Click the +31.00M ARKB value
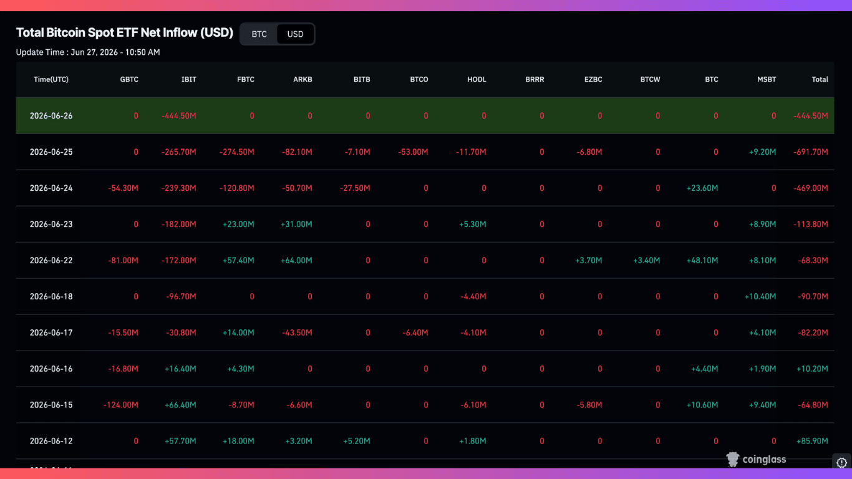 [297, 224]
